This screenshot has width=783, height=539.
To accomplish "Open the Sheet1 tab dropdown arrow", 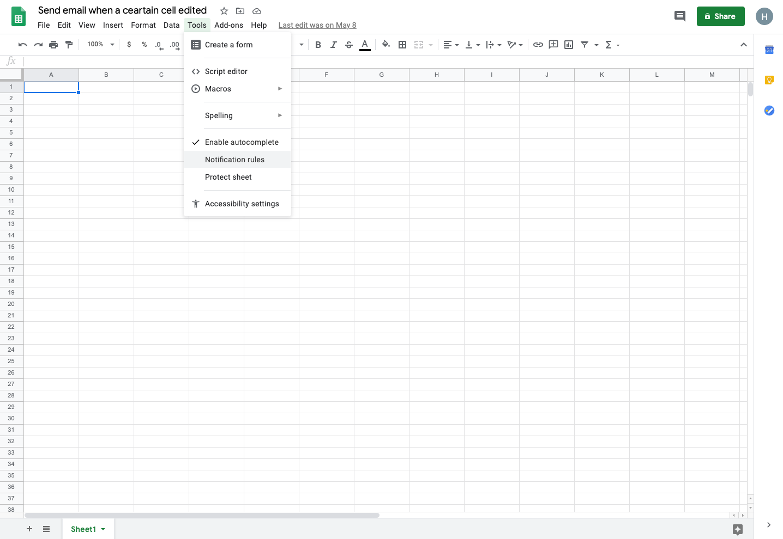I will (x=103, y=529).
